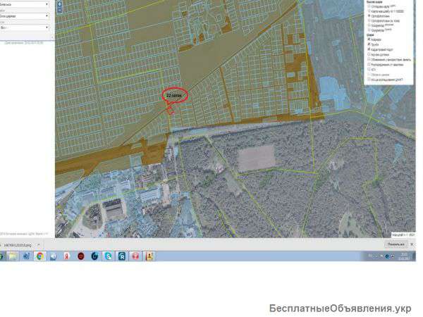This screenshot has height=317, width=423.
Task: Click the Показать все downloads button
Action: click(x=395, y=244)
